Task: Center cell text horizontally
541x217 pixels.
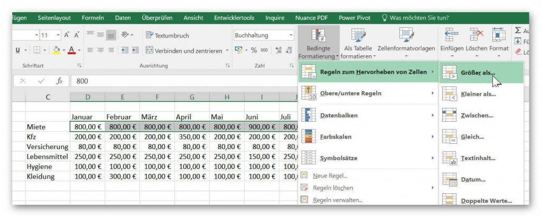Action: (x=101, y=50)
